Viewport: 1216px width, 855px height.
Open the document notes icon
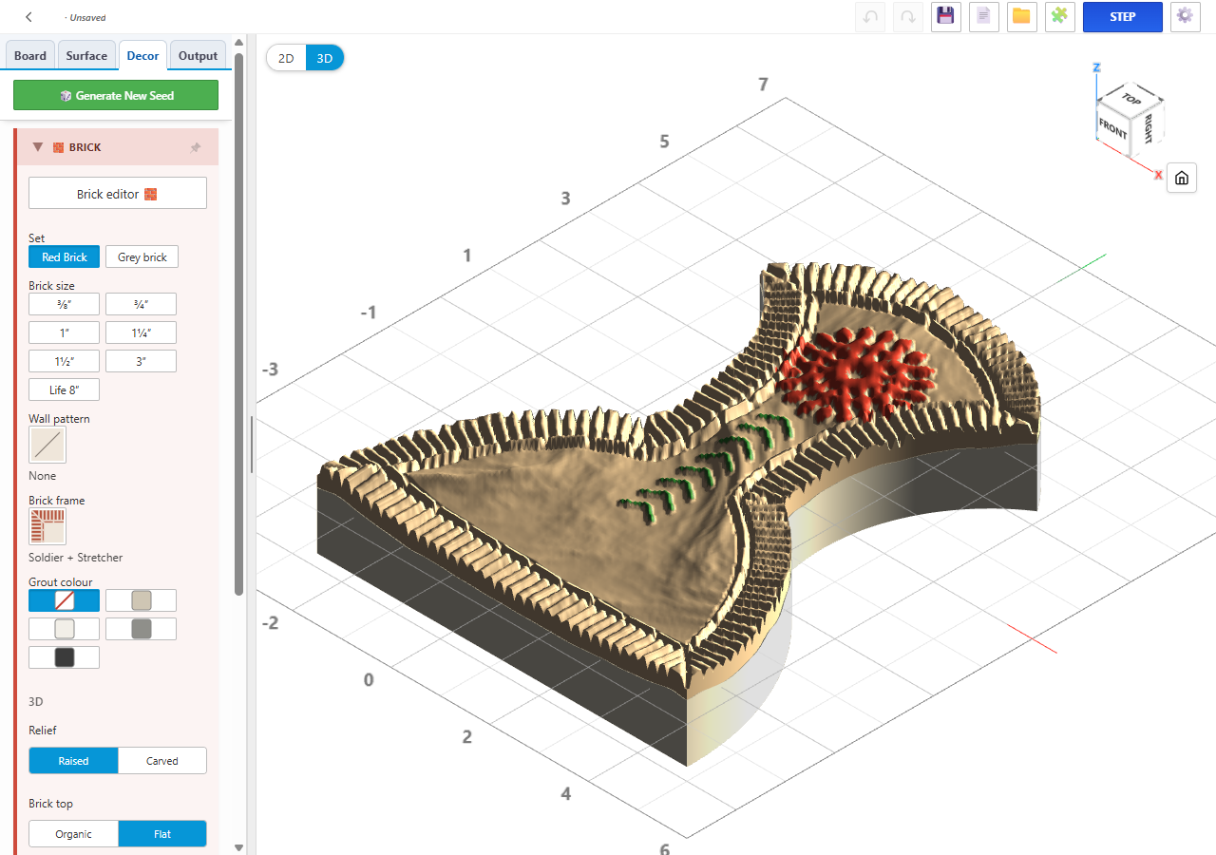(984, 17)
